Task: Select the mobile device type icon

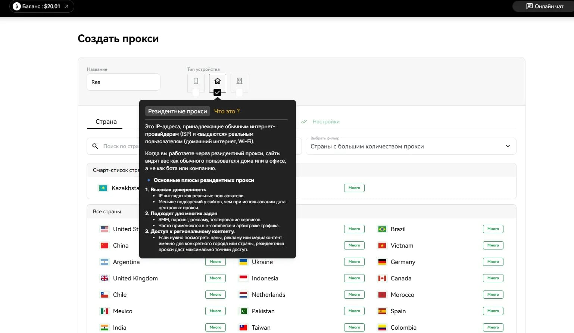Action: pyautogui.click(x=196, y=81)
